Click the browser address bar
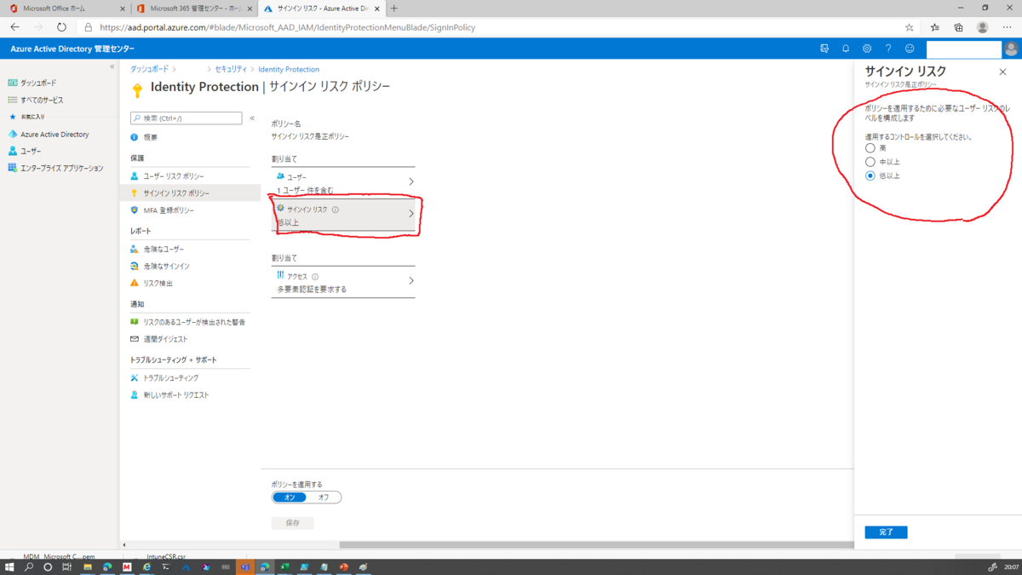 point(494,27)
